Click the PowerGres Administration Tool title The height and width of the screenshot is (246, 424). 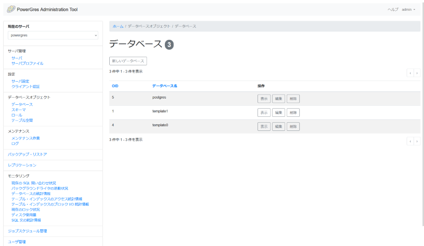tap(47, 10)
